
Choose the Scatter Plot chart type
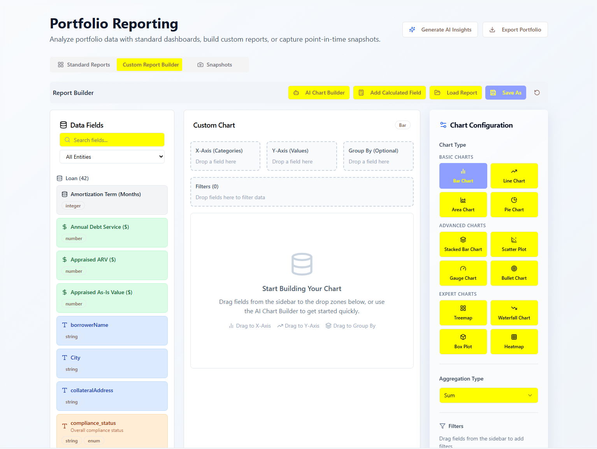coord(514,244)
